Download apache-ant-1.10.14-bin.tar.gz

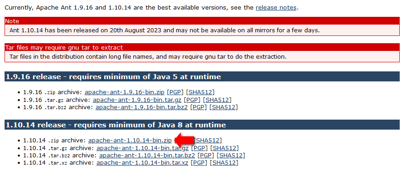click(143, 148)
